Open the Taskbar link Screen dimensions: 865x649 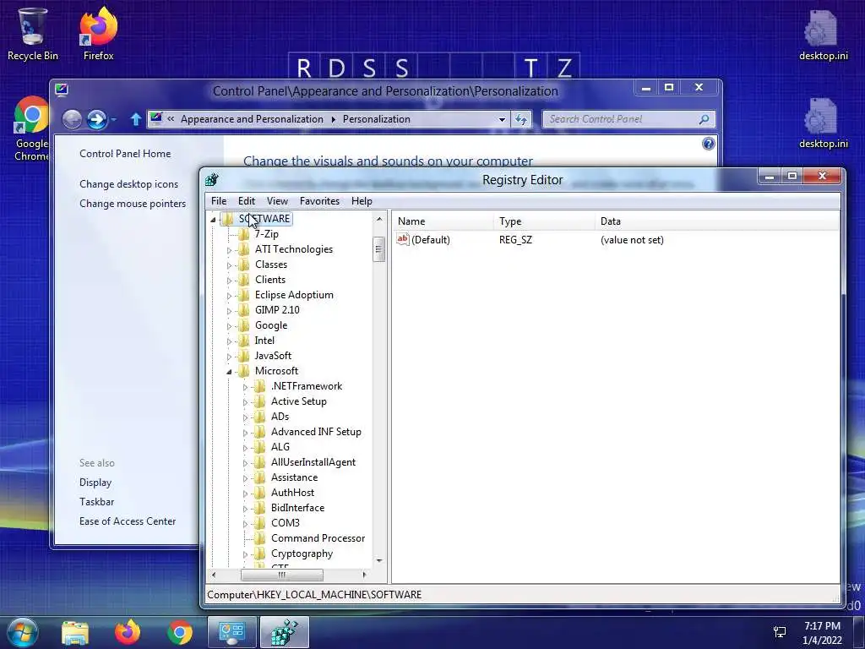[96, 502]
